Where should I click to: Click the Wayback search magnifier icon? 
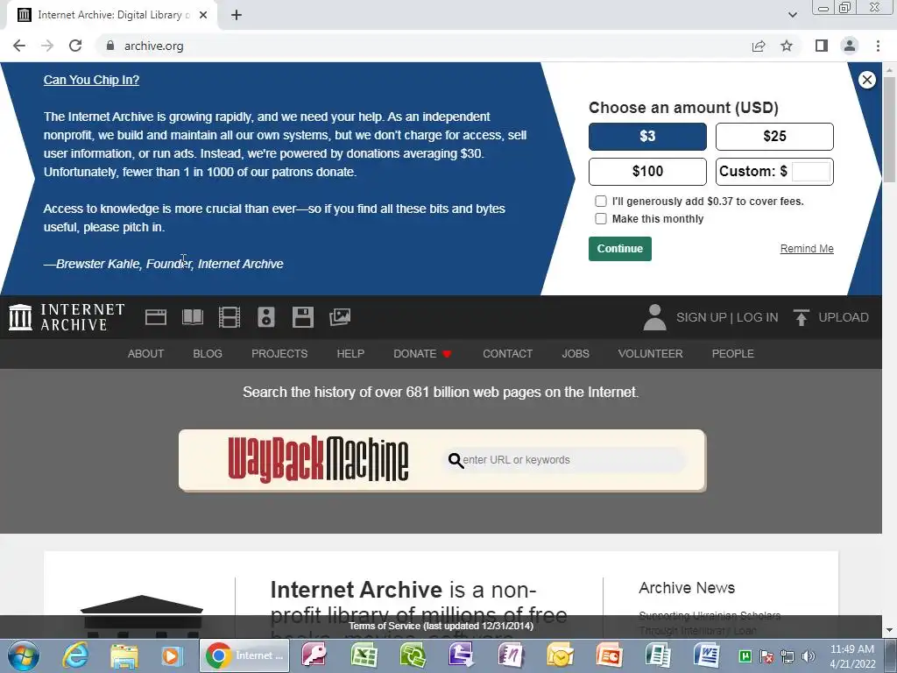(456, 460)
